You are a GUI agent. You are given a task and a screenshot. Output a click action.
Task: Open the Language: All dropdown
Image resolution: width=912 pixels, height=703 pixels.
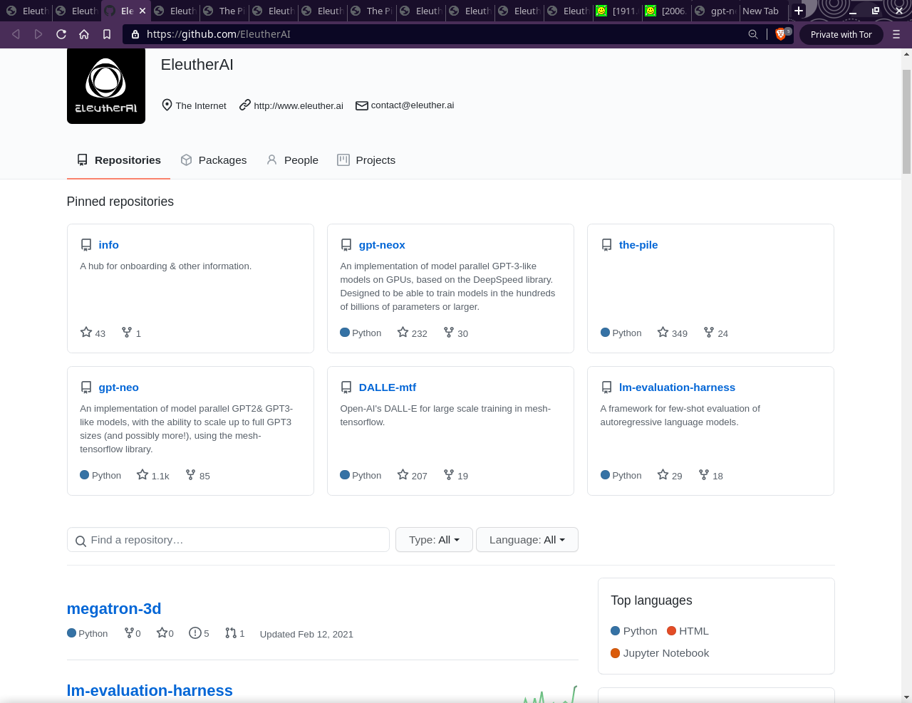[x=527, y=540]
